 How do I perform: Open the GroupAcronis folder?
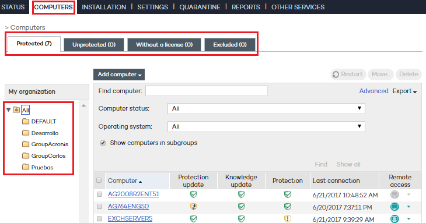click(x=50, y=144)
